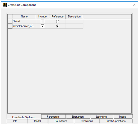Open the Encryption tab
The height and width of the screenshot is (124, 139).
point(78,117)
